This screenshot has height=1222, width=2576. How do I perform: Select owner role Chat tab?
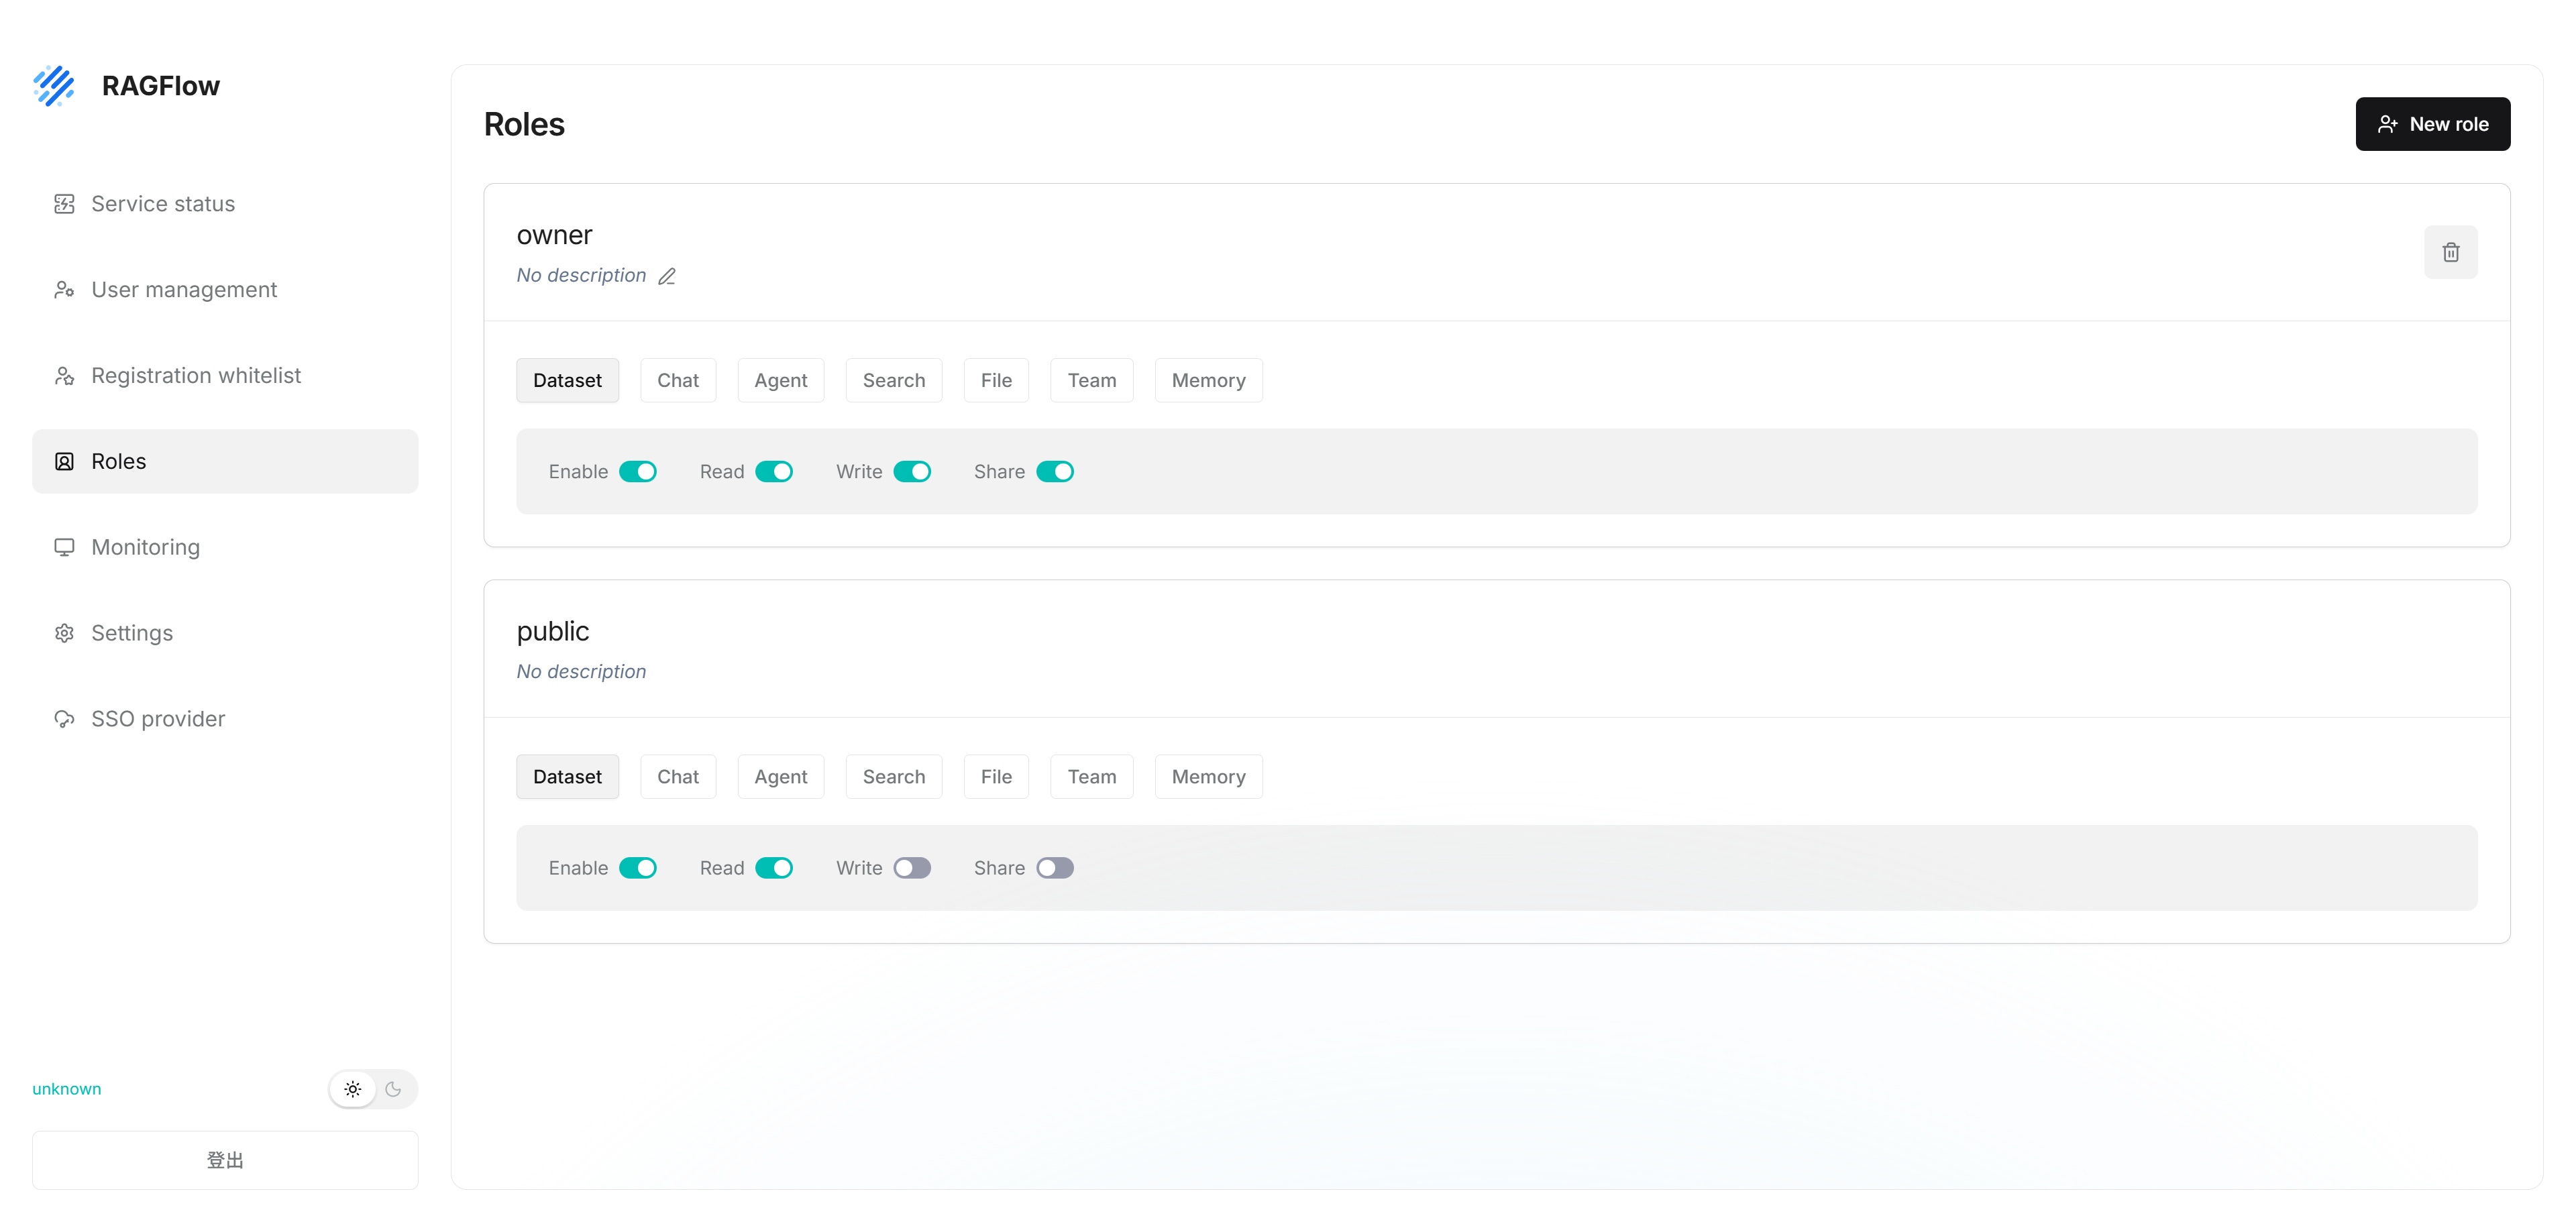click(x=678, y=380)
